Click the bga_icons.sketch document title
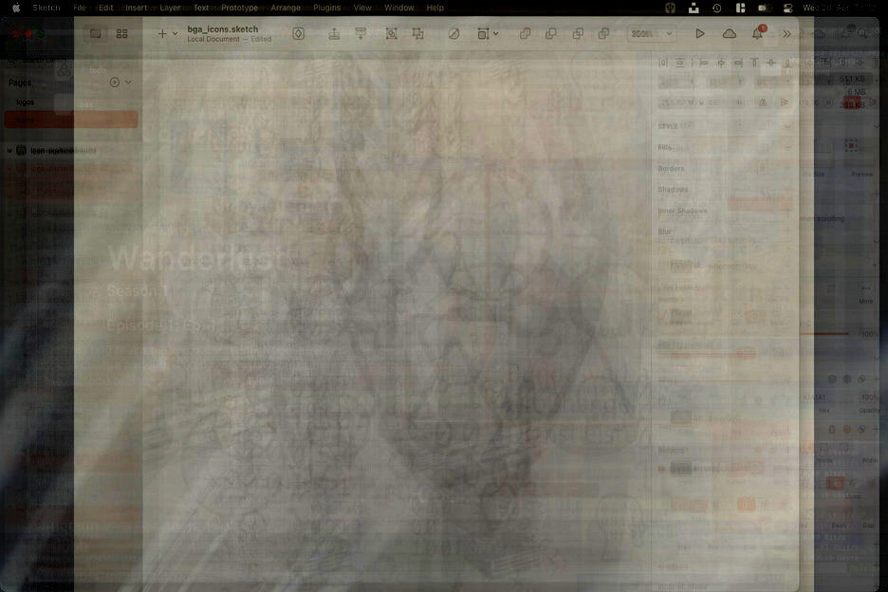This screenshot has width=888, height=592. coord(223,28)
